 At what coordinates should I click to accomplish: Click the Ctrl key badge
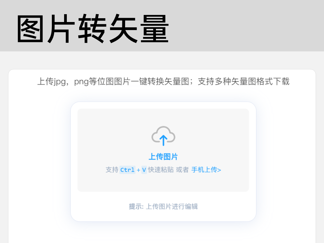pyautogui.click(x=127, y=170)
